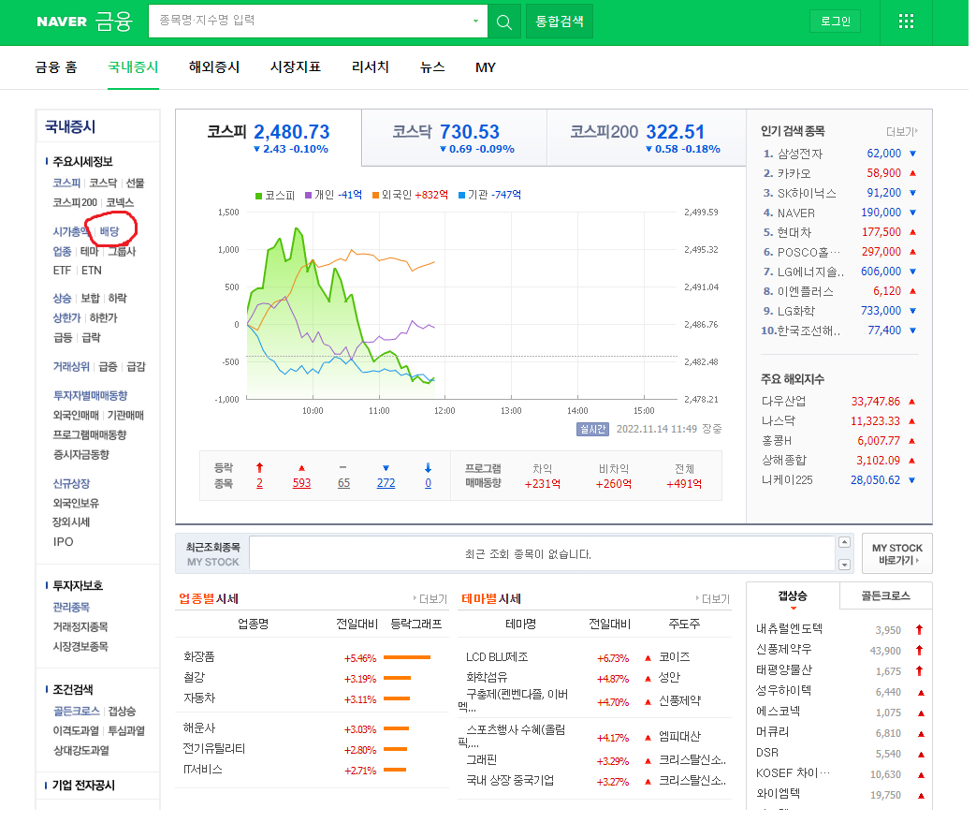The height and width of the screenshot is (823, 976).
Task: Click the 로그인 button
Action: [834, 20]
